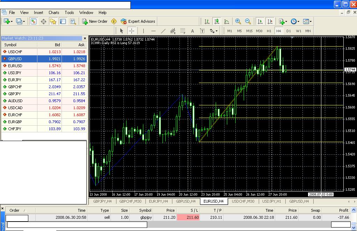Pick the vertical line drawing tool

click(143, 31)
